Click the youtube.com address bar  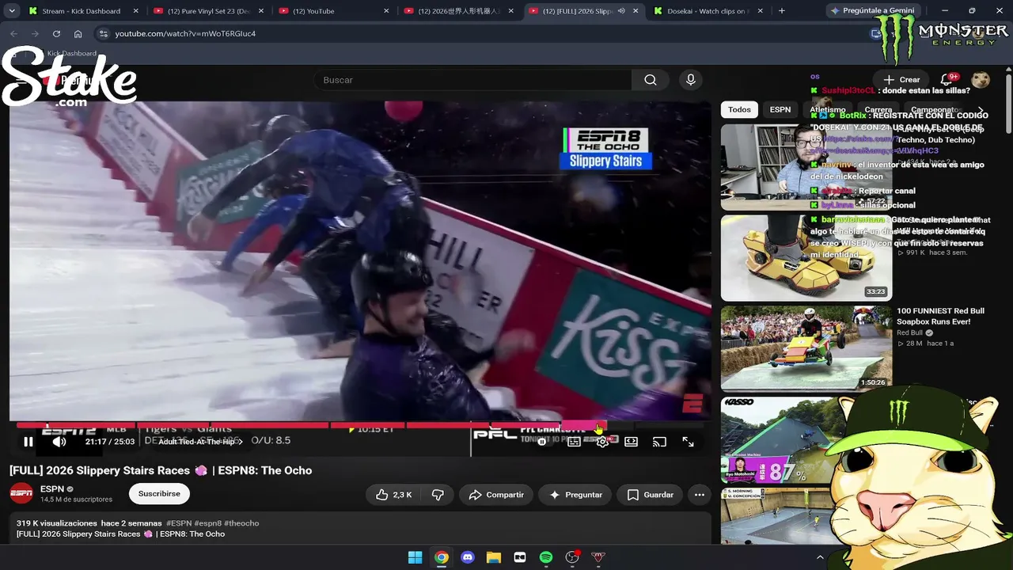475,34
